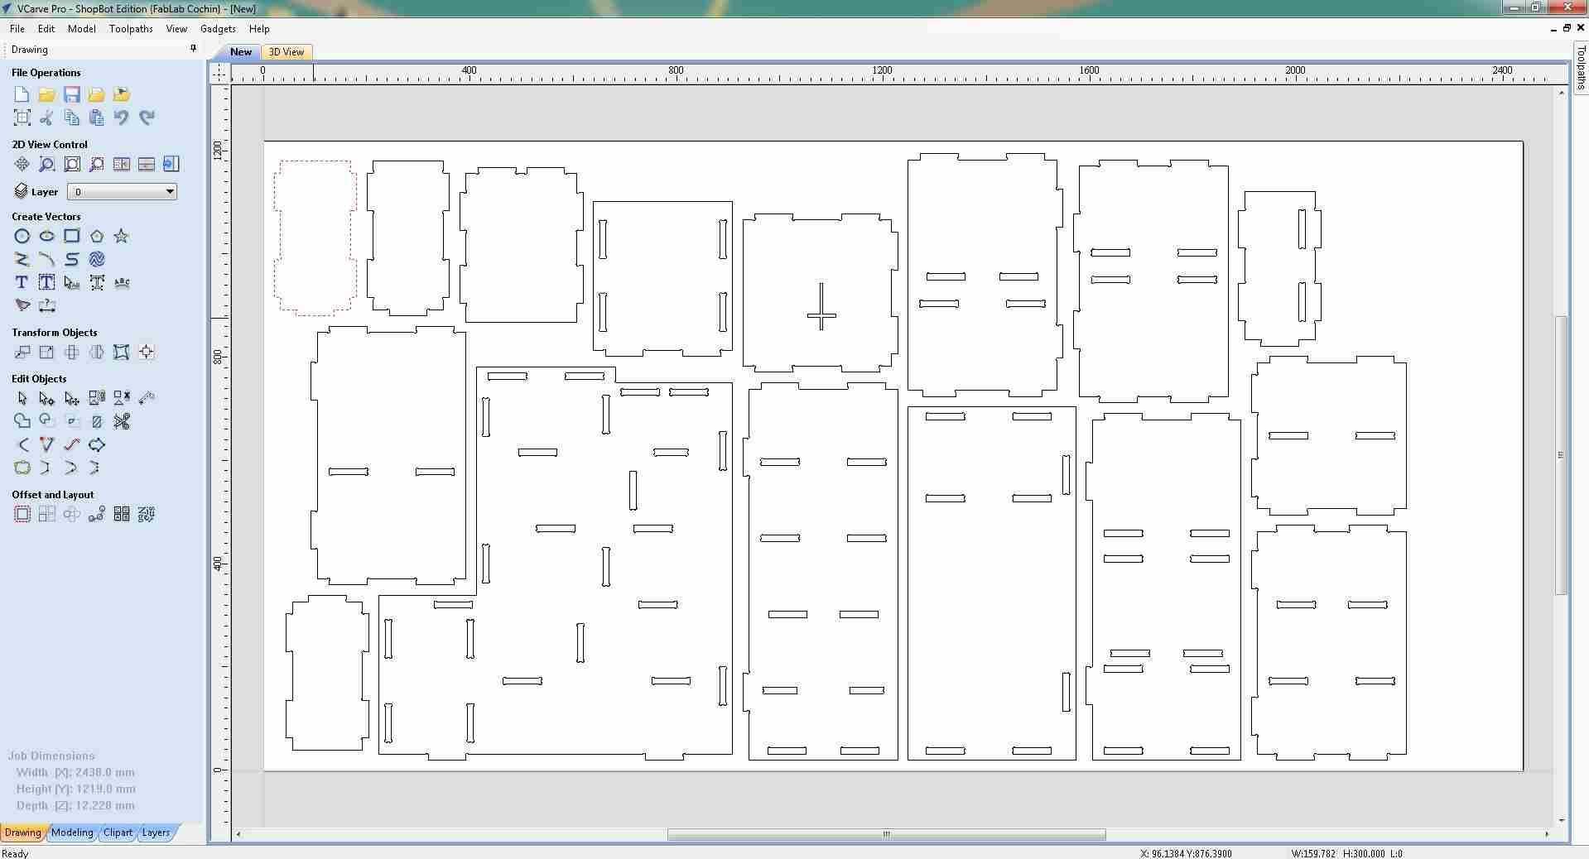
Task: Open the Node Editing tool
Action: click(46, 398)
